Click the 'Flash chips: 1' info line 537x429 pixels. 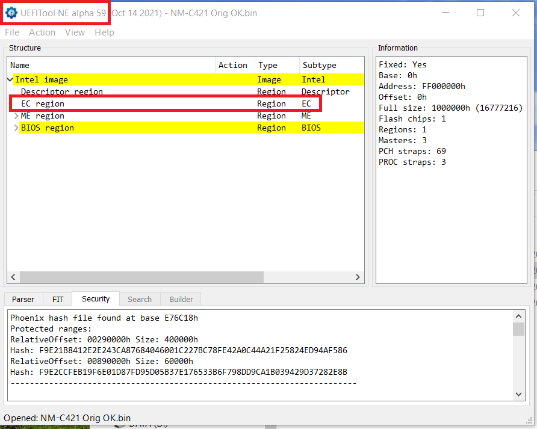(412, 119)
